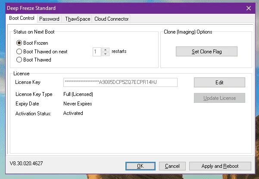Open the Password tab
Screen dimensions: 259x179
(x=49, y=19)
